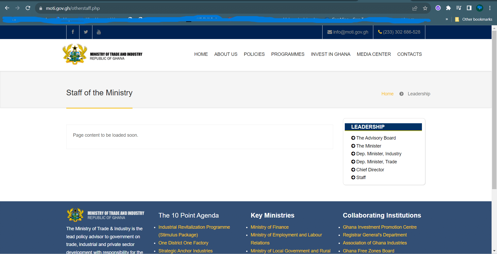Go back using the browser back arrow
The height and width of the screenshot is (254, 497).
pos(7,8)
